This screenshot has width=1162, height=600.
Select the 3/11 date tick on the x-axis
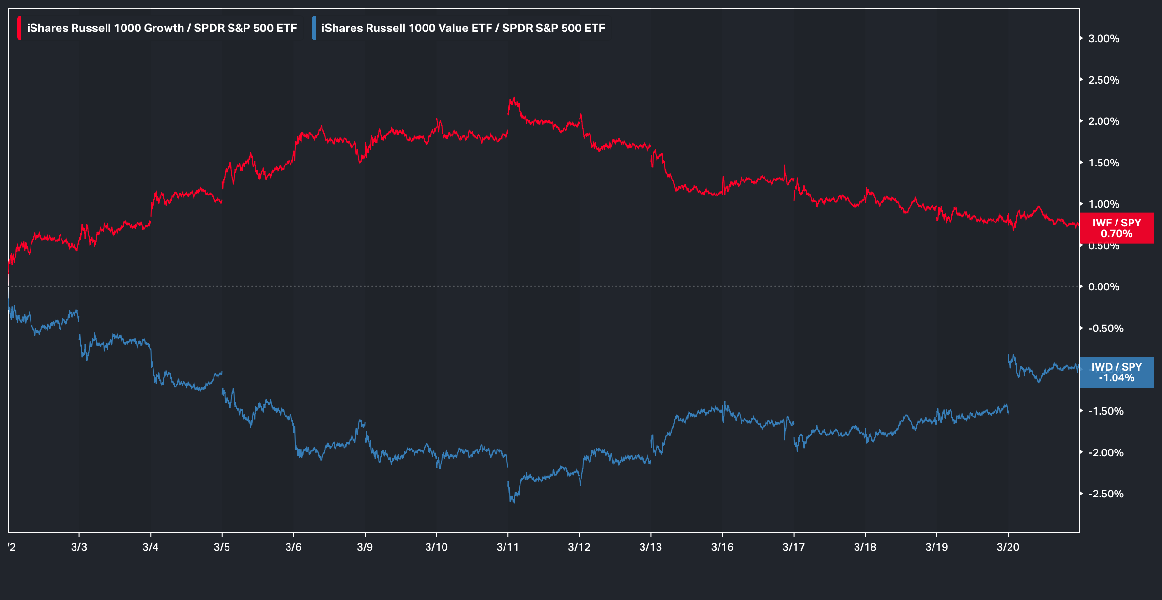coord(507,547)
